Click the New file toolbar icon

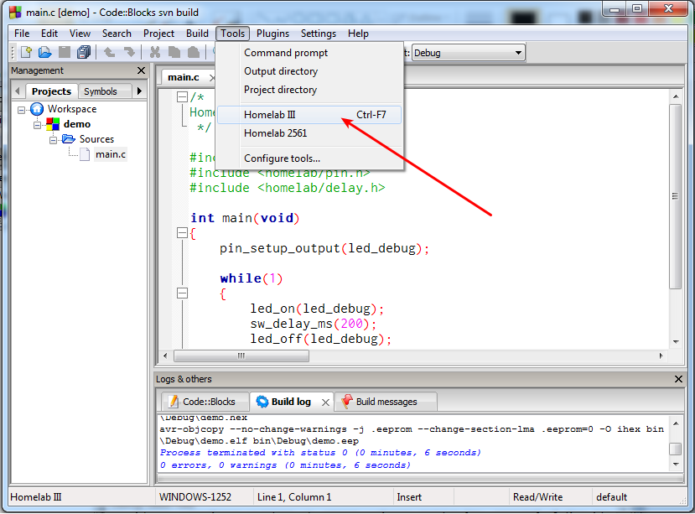(x=26, y=53)
